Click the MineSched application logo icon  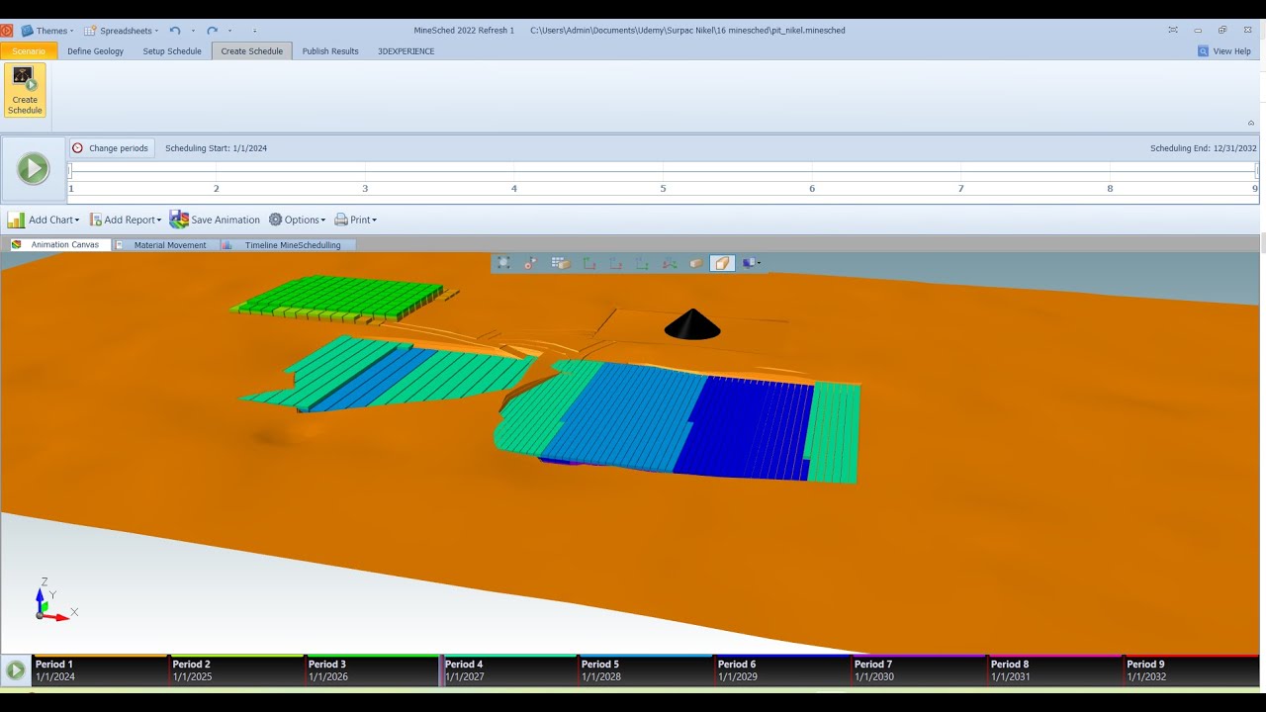pyautogui.click(x=7, y=30)
